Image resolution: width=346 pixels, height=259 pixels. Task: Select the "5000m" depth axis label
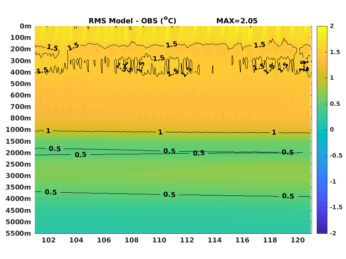point(19,222)
